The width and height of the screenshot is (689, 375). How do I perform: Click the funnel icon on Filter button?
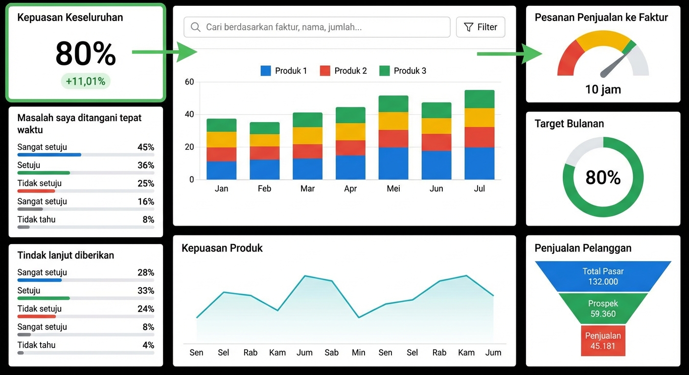pyautogui.click(x=468, y=27)
